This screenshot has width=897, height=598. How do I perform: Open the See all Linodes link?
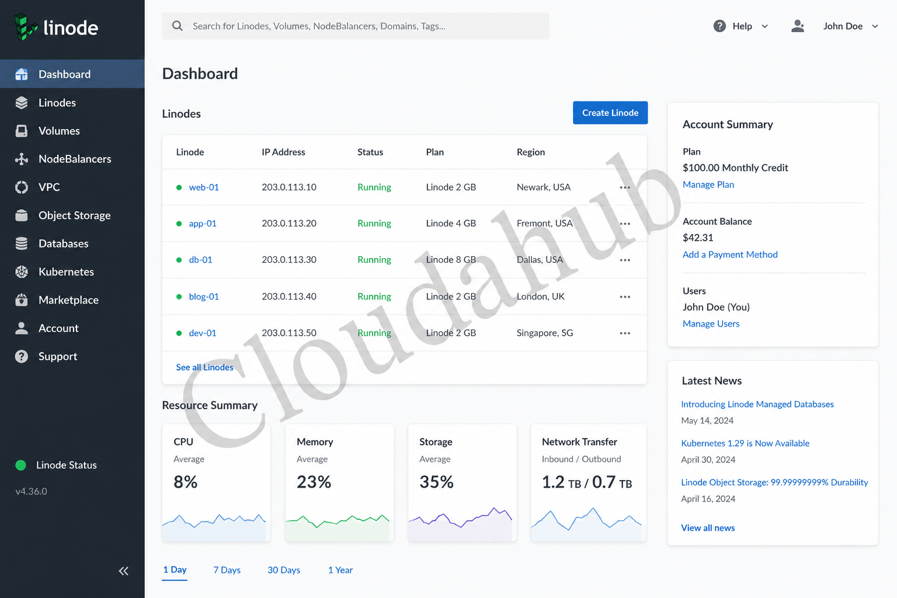pos(204,367)
